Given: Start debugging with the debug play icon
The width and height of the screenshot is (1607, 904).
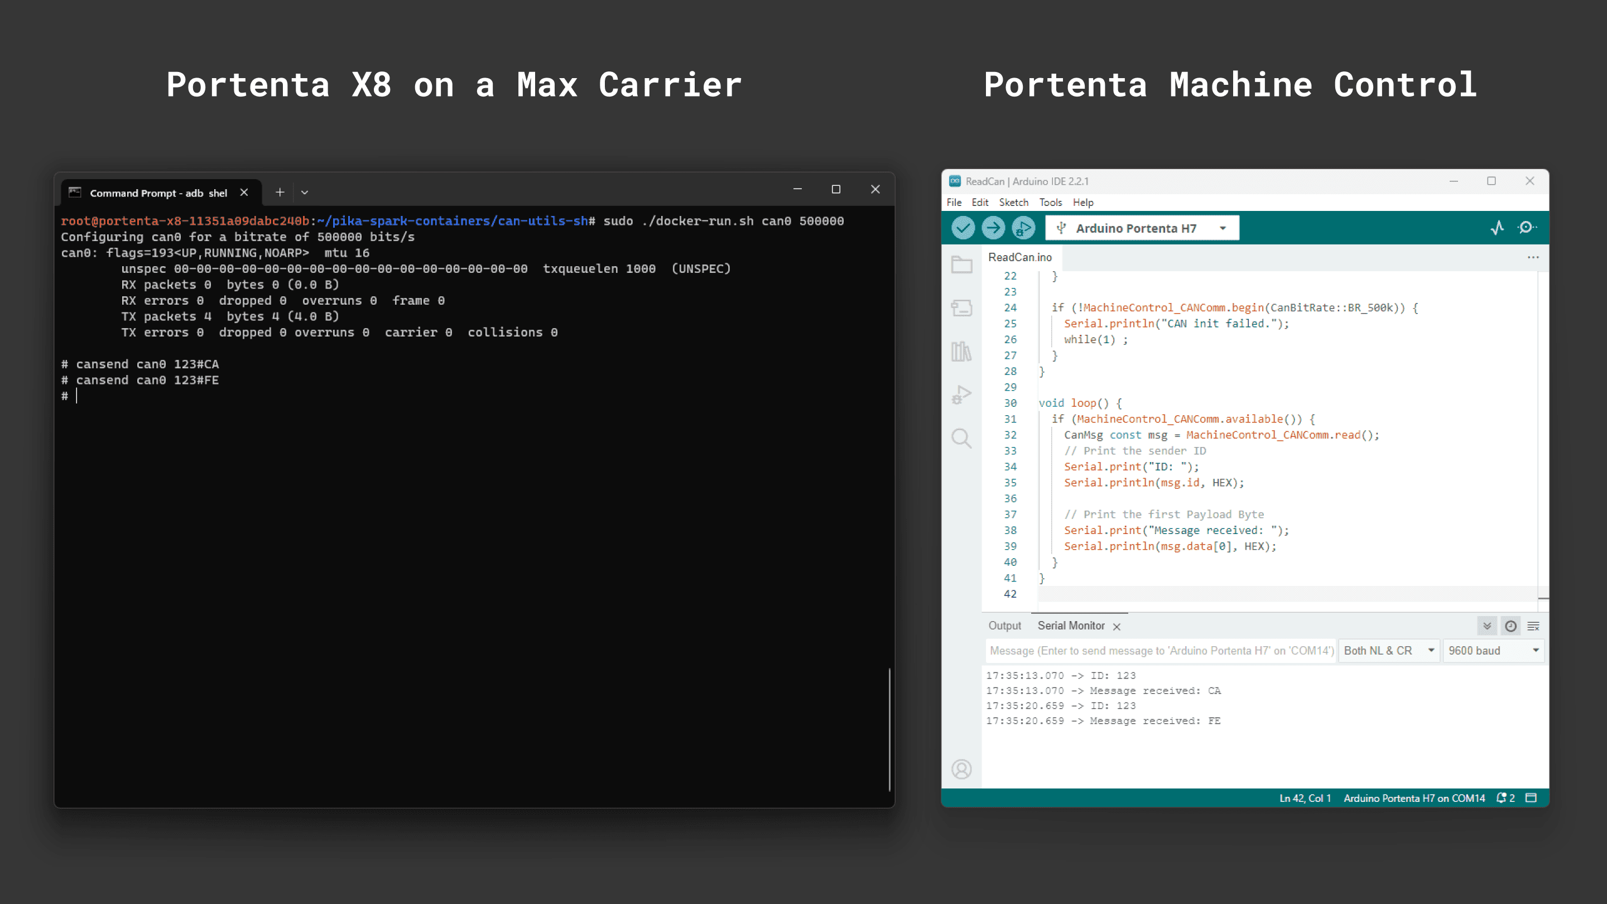Looking at the screenshot, I should 1022,228.
